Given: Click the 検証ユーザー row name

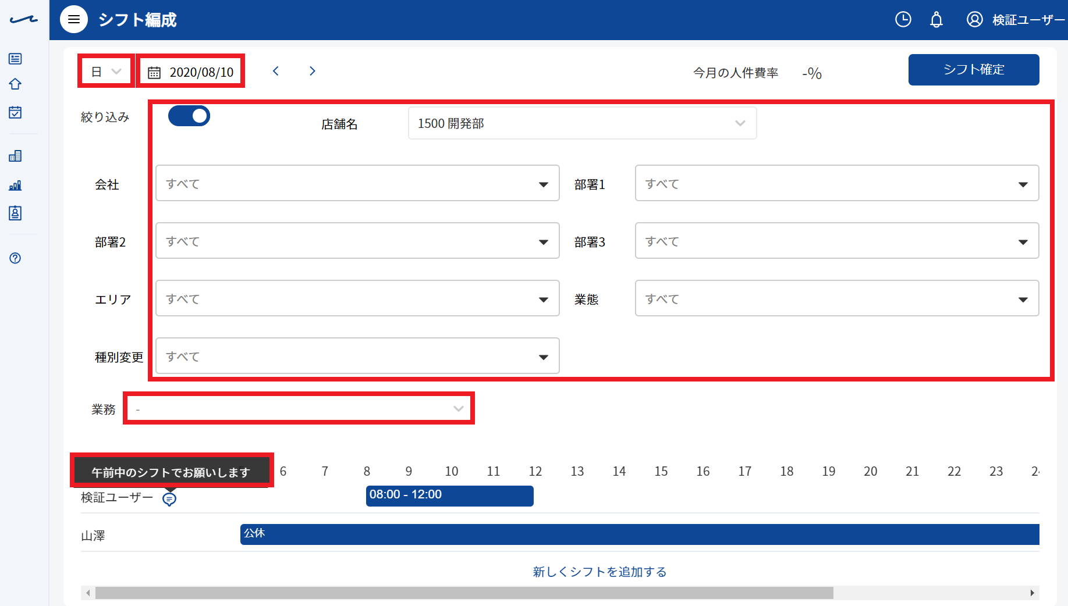Looking at the screenshot, I should pyautogui.click(x=117, y=498).
